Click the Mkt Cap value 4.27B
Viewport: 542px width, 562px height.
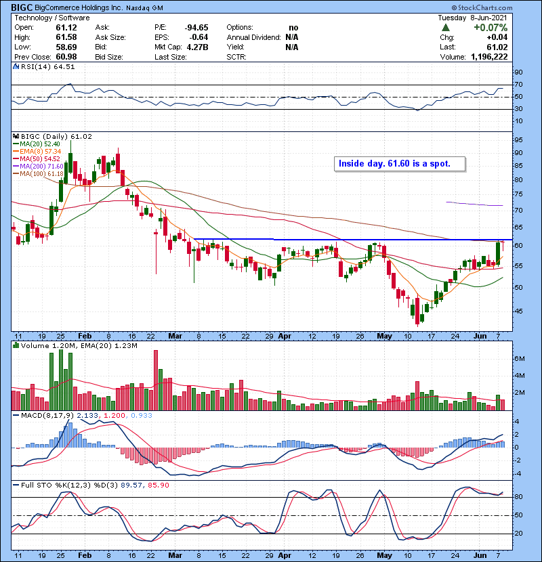tap(197, 47)
